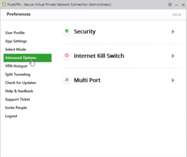
Task: Click the green Security shield icon
Action: (67, 31)
